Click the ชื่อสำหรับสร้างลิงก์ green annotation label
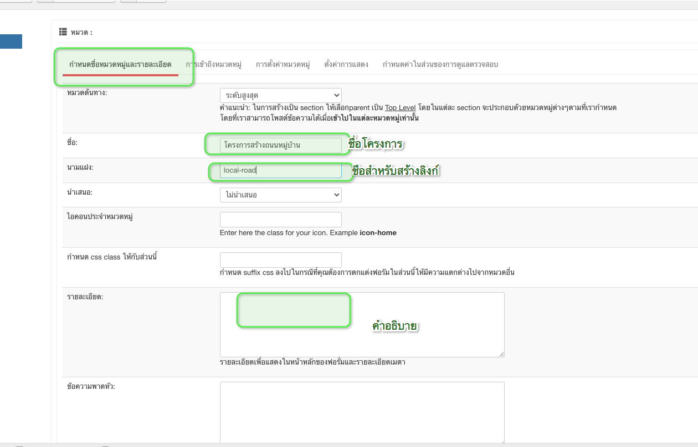Viewport: 698px width, 447px height. pyautogui.click(x=396, y=171)
